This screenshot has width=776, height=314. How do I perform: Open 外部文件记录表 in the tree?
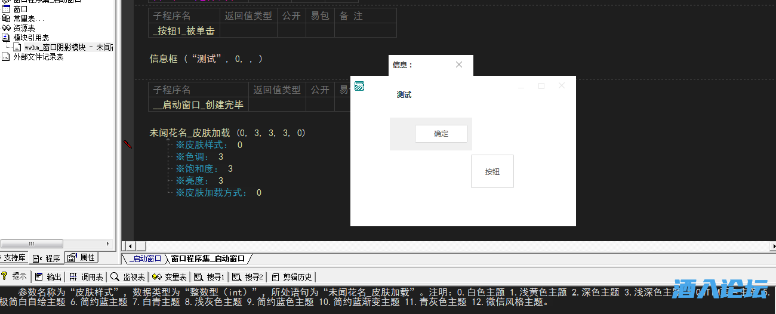coord(38,57)
